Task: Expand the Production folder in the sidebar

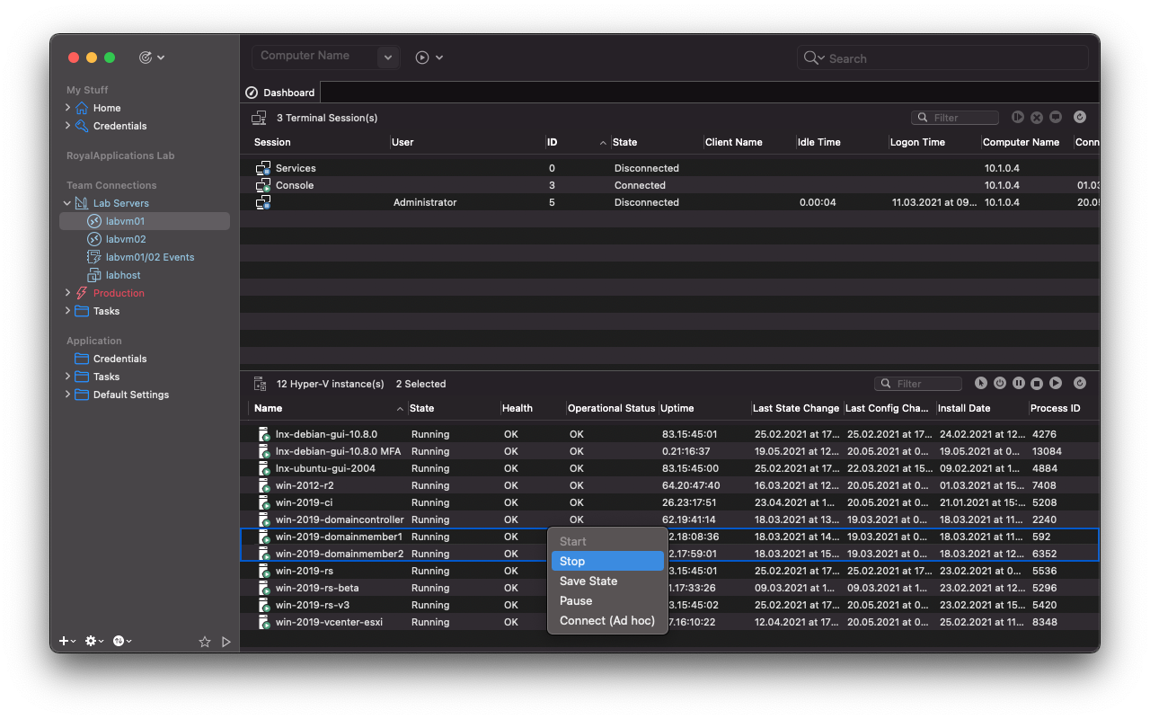Action: (x=66, y=292)
